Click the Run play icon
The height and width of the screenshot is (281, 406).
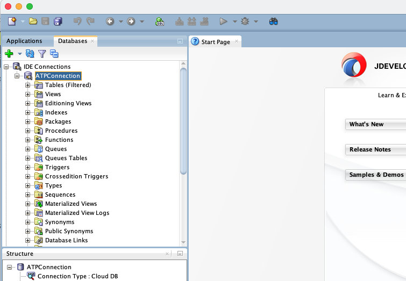click(x=223, y=21)
